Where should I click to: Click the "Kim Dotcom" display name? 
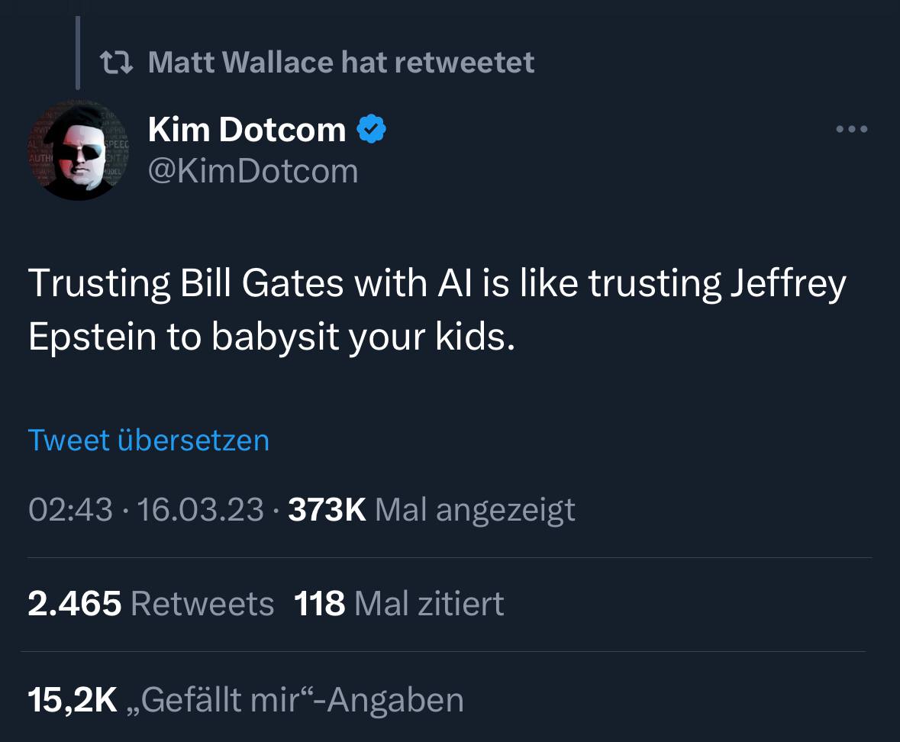pyautogui.click(x=246, y=128)
